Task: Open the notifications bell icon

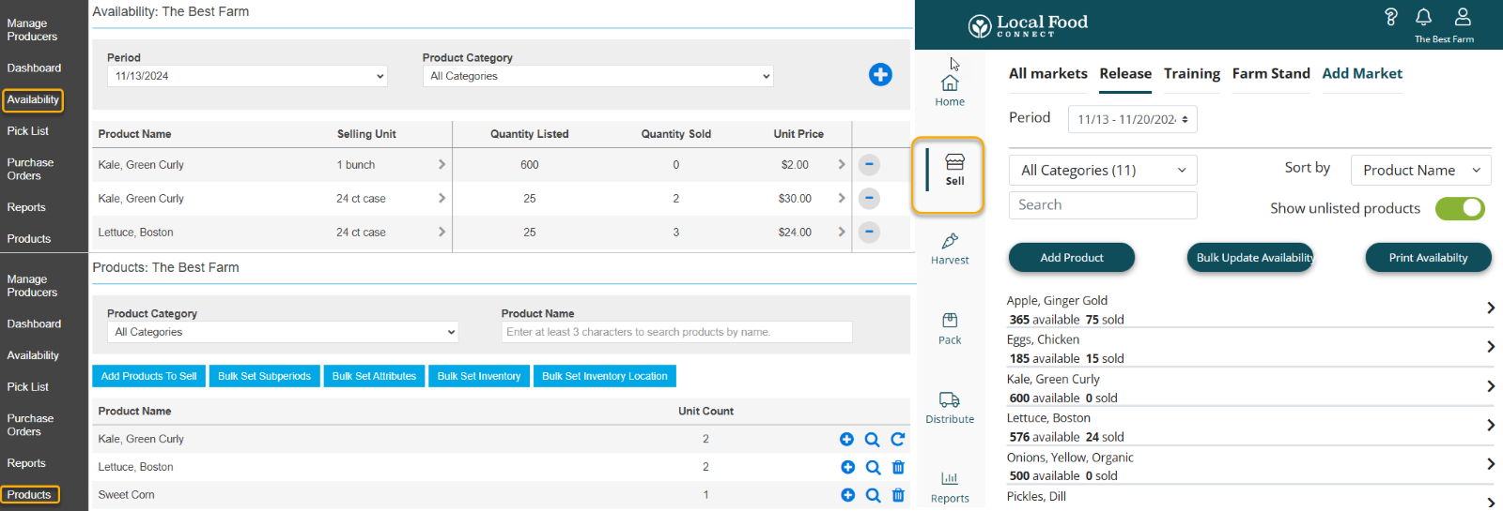Action: tap(1423, 17)
